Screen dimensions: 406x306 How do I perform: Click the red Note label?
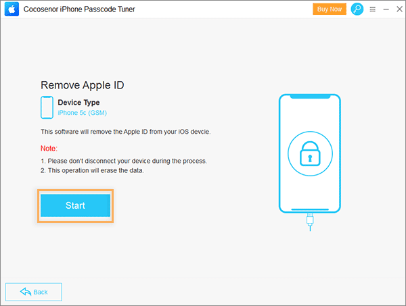point(49,149)
